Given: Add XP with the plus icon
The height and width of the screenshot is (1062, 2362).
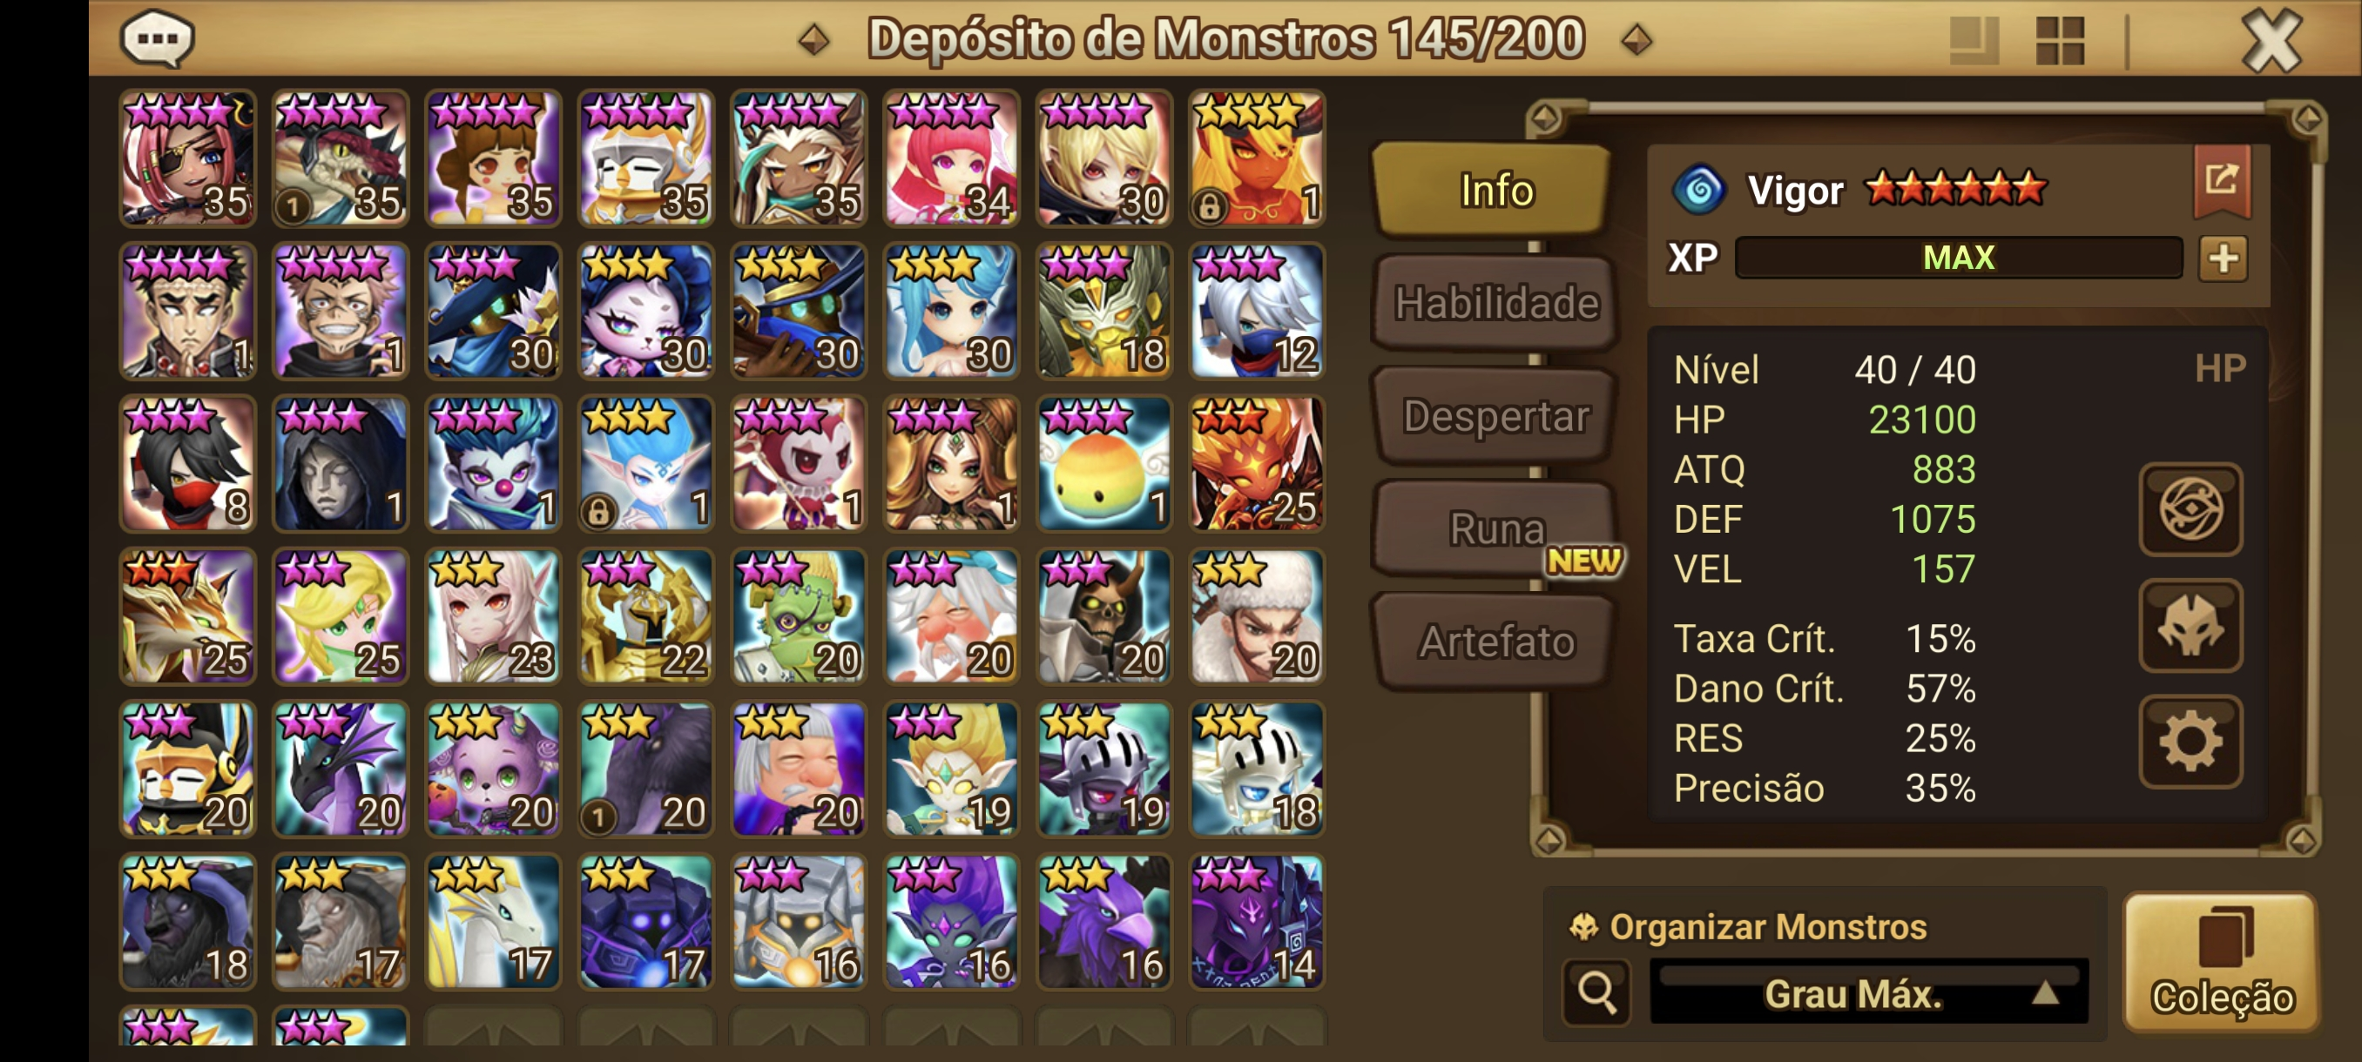Looking at the screenshot, I should point(2223,259).
